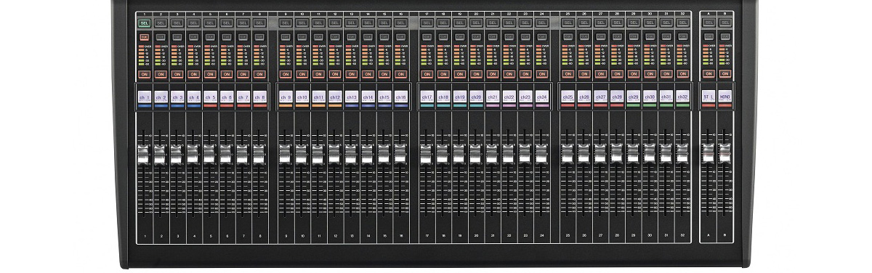
Task: Toggle ON for channel 27
Action: point(600,74)
